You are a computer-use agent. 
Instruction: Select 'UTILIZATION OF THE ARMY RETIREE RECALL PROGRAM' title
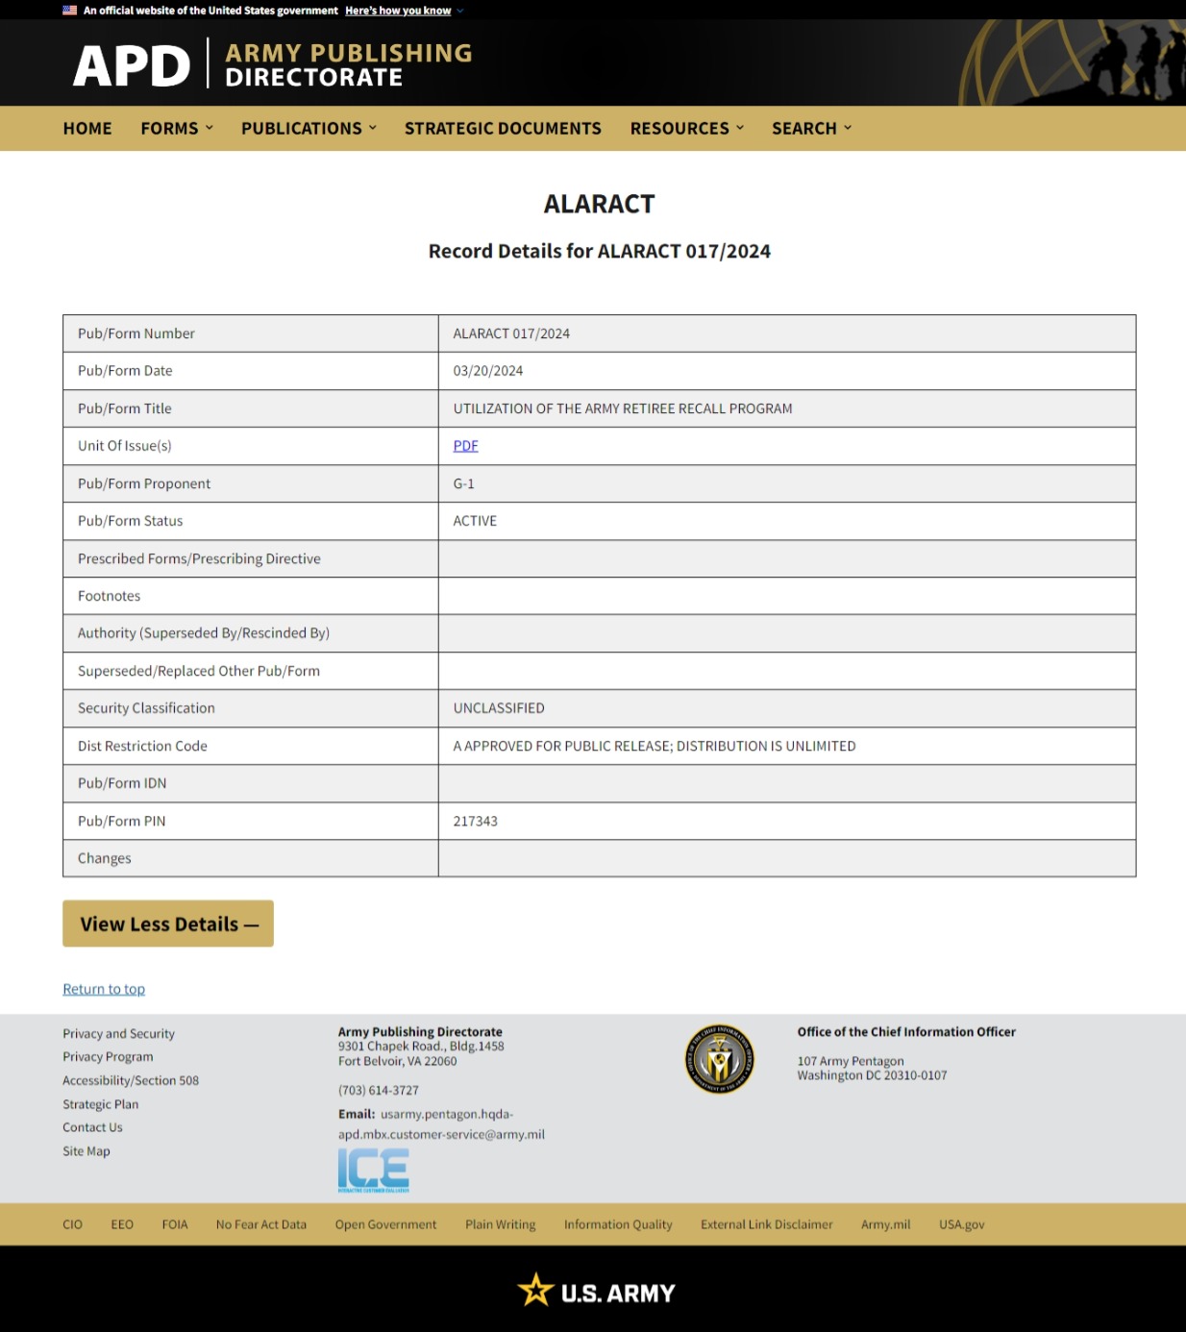(623, 408)
